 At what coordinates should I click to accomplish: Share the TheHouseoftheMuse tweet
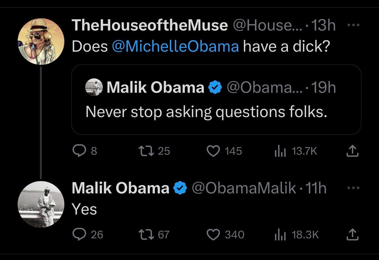(353, 151)
